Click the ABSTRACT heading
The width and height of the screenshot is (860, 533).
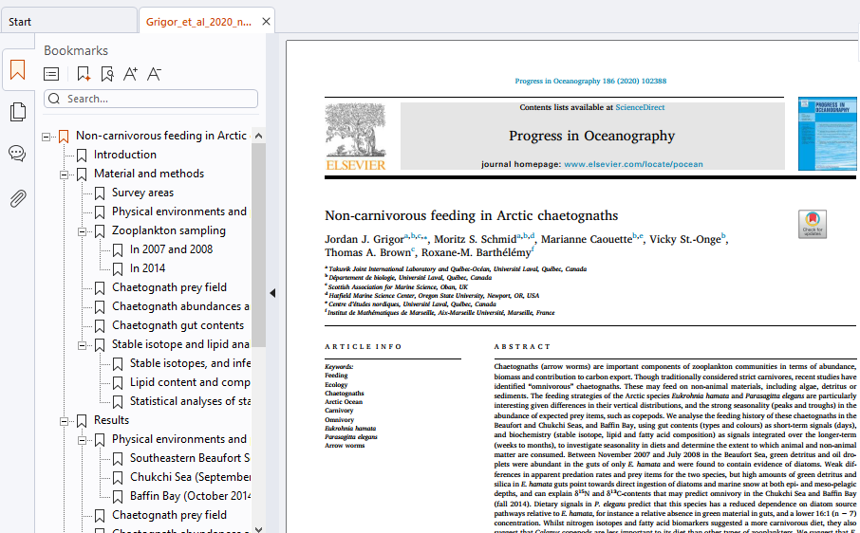pyautogui.click(x=521, y=347)
